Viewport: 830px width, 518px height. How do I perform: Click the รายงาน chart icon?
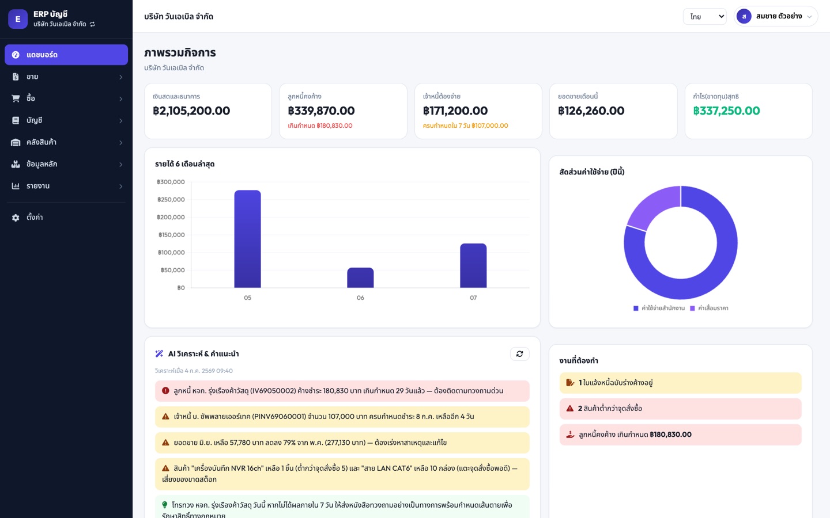click(x=16, y=186)
